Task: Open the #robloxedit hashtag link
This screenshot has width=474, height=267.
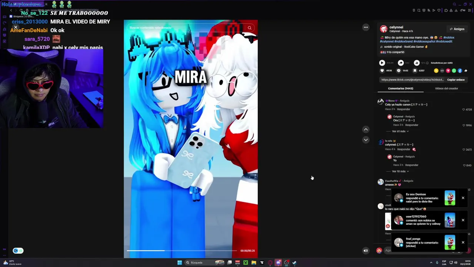Action: click(444, 42)
